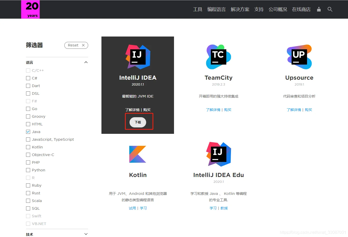Screen dimensions: 348x237
Task: Open the 在线商店 menu
Action: point(301,9)
